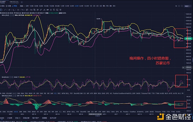Expand crosshair tool dropdown arrow

click(3, 10)
